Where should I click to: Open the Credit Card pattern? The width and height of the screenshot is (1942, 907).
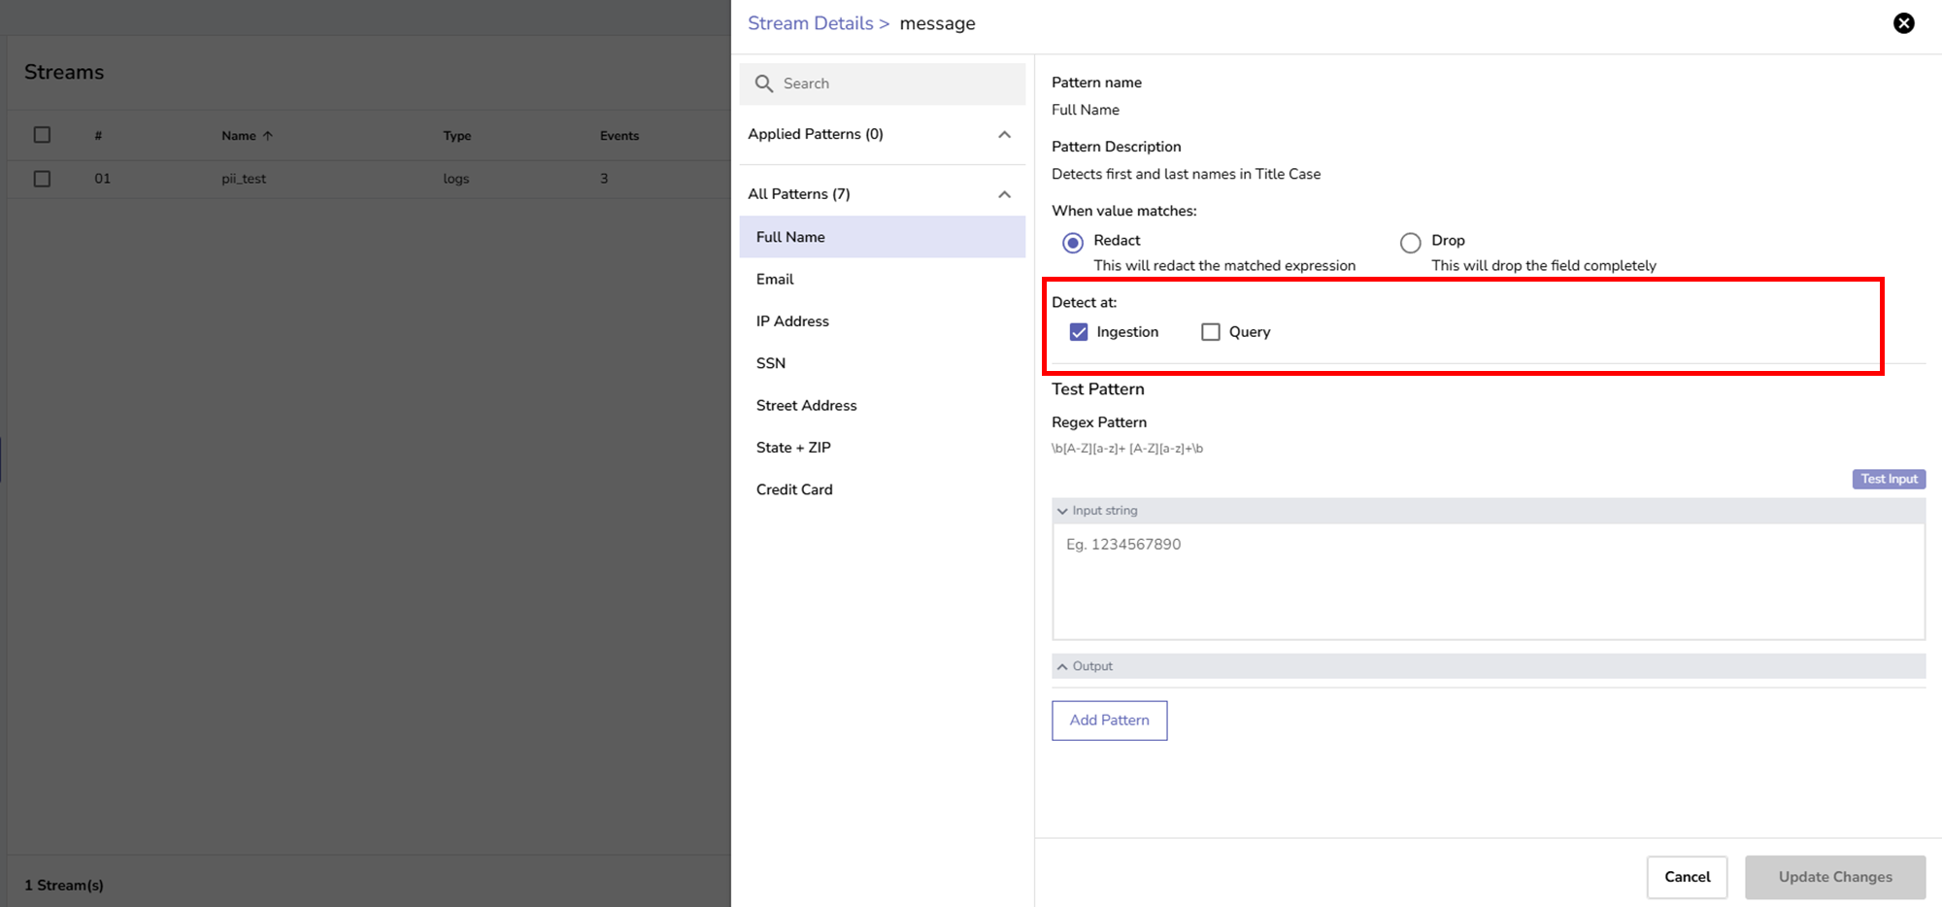[x=794, y=489]
